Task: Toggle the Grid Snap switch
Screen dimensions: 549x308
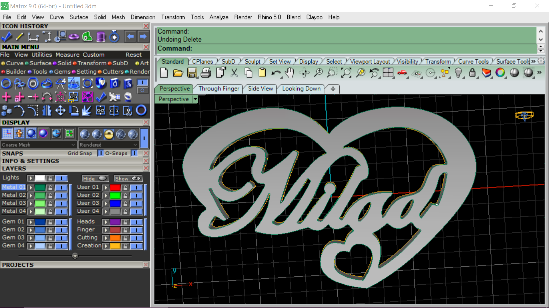Action: (x=100, y=153)
